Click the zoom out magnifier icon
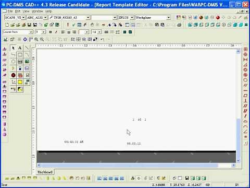Screen dimensions: 250x188 click(42, 40)
